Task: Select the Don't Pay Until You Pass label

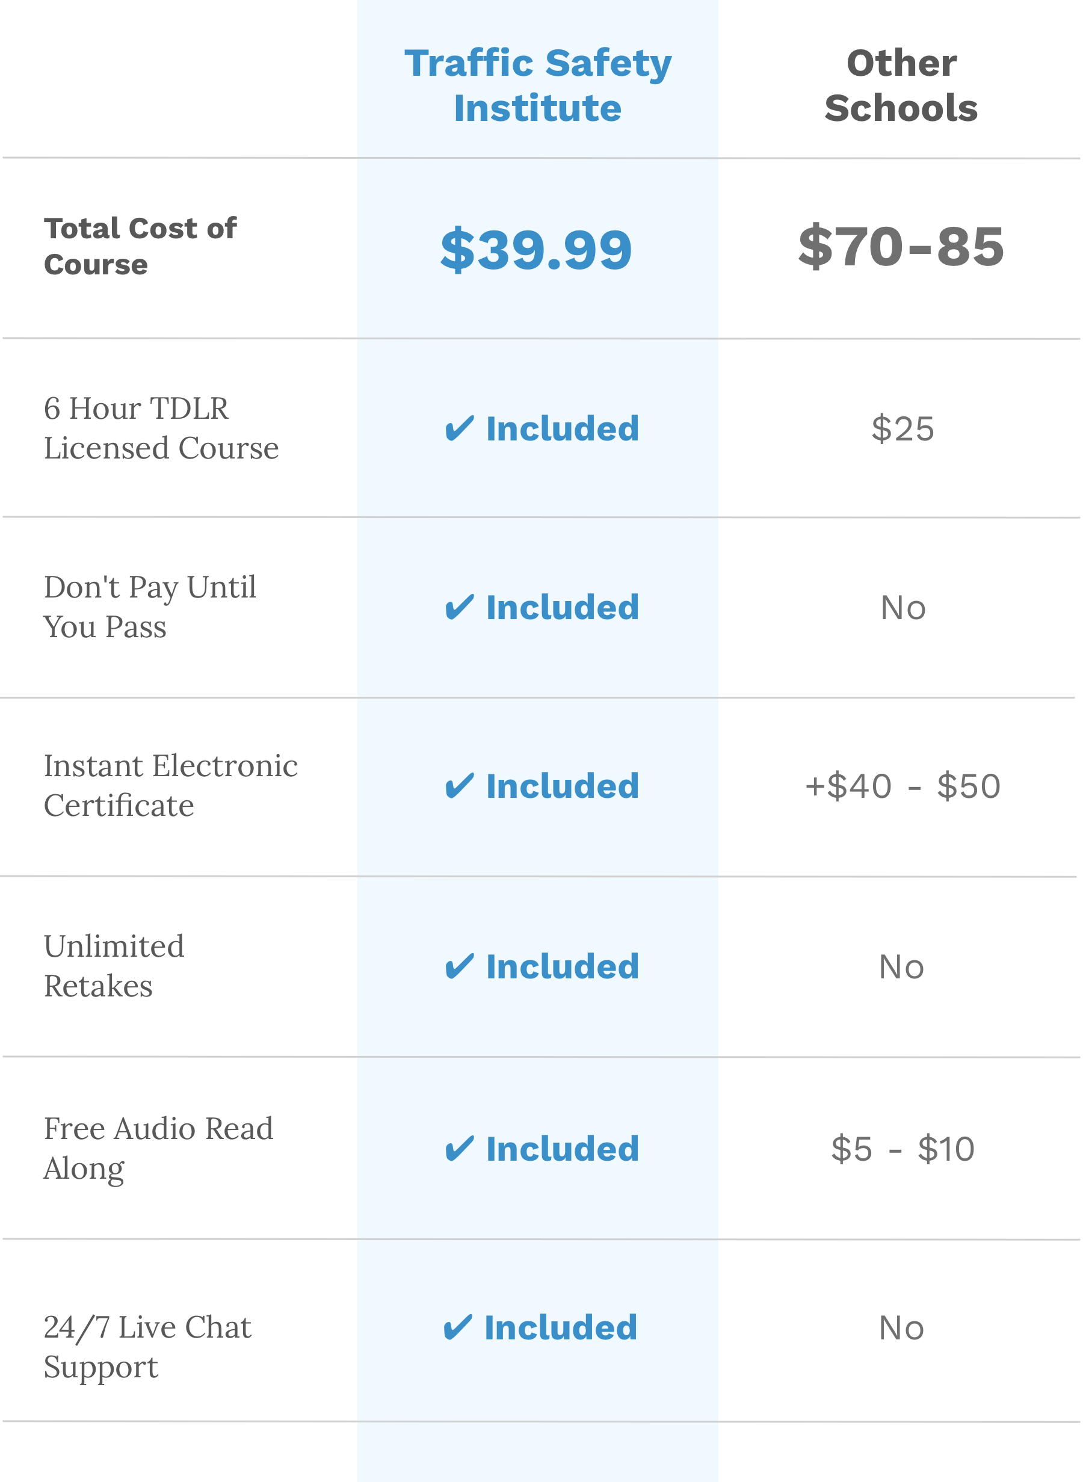Action: [x=149, y=607]
